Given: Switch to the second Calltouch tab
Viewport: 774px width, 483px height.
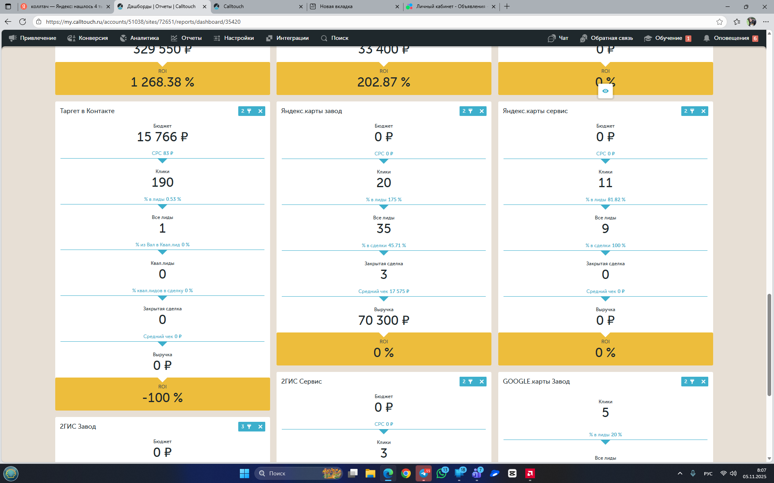Looking at the screenshot, I should [258, 6].
